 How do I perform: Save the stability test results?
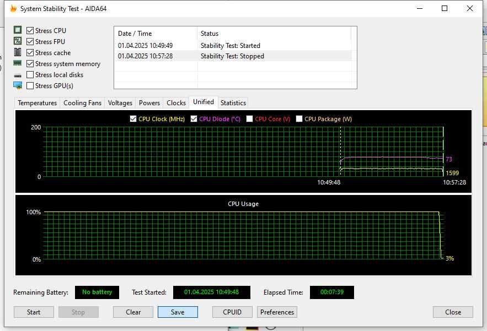pyautogui.click(x=178, y=312)
